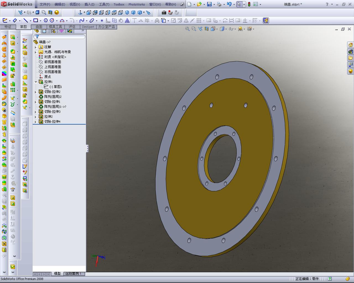Expand the 切除-拉伸2 feature node

tap(36, 92)
